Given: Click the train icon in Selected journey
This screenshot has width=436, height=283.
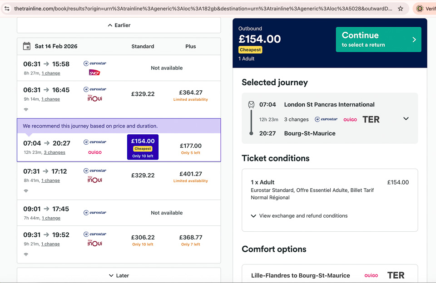Looking at the screenshot, I should (x=251, y=105).
